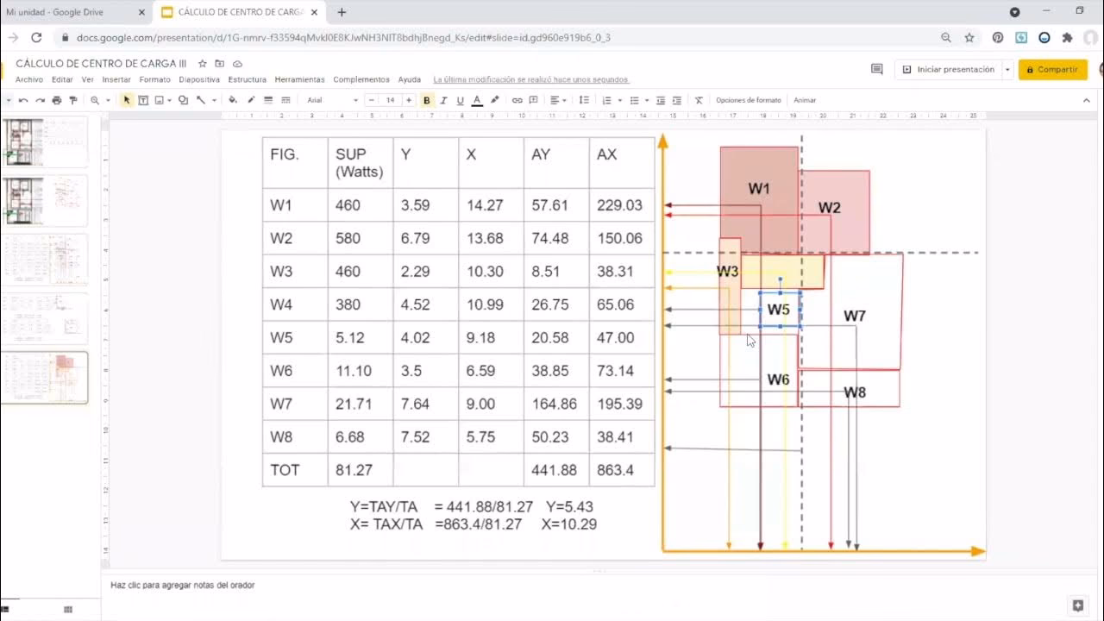This screenshot has width=1104, height=621.
Task: Expand the Iniciar presentación dropdown arrow
Action: [1007, 69]
